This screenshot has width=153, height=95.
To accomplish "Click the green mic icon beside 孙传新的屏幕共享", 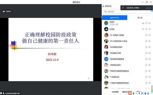I will [x=4, y=93].
